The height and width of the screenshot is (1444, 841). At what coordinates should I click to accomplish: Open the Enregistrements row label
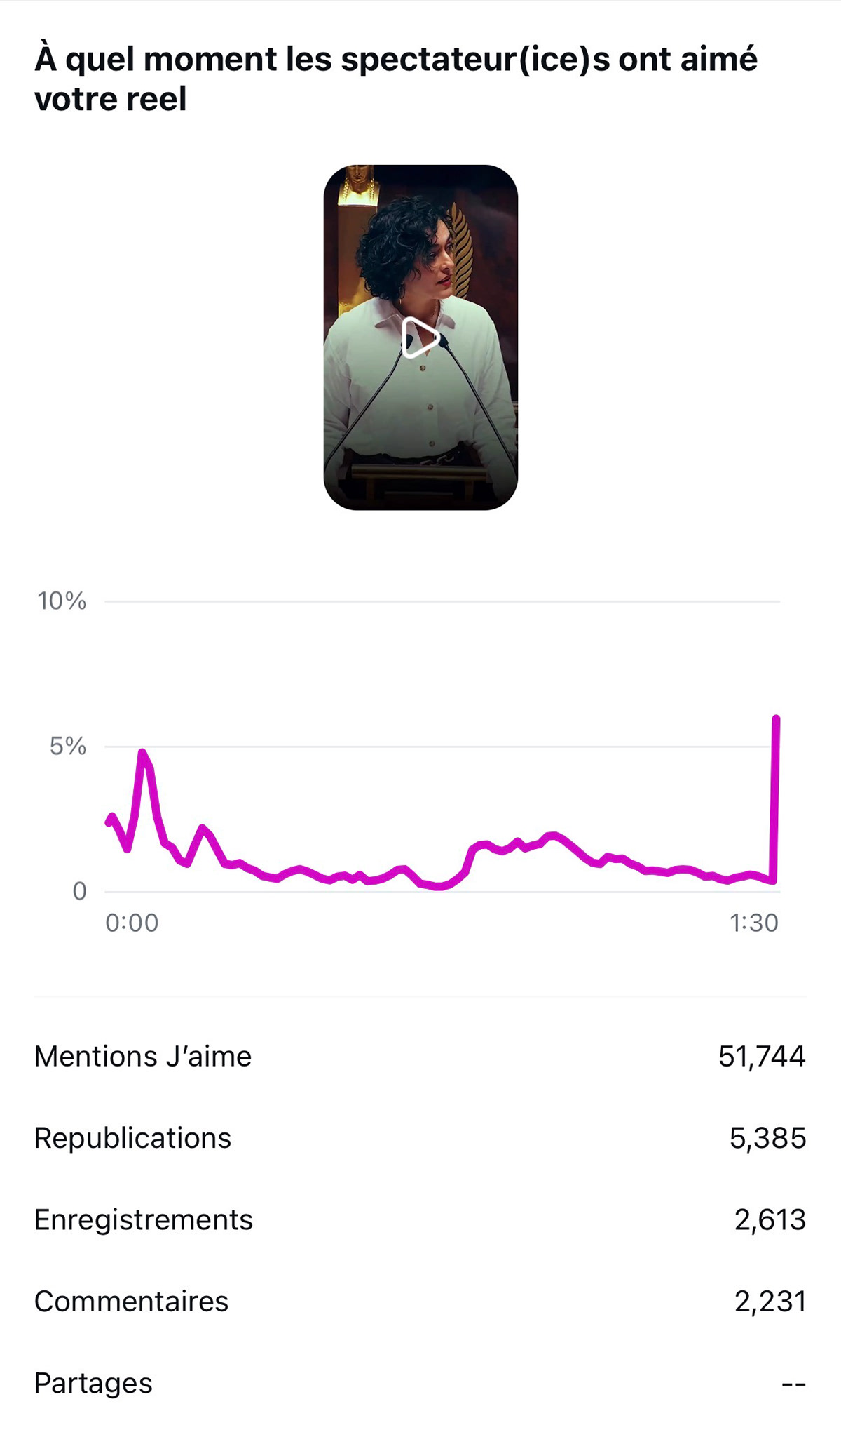click(144, 1220)
